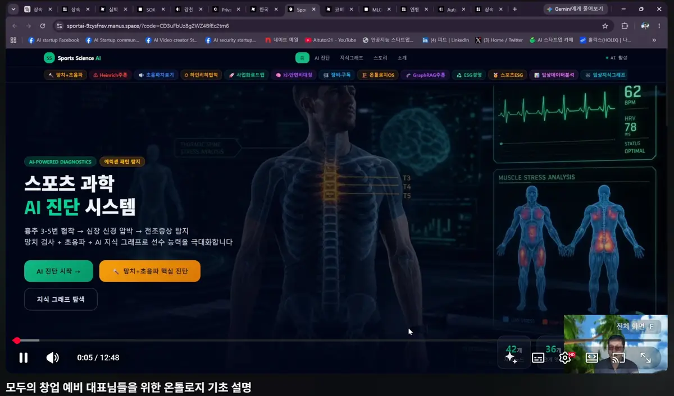Open the 피드 | LinkedIn bookmark
Viewport: 674px width, 396px height.
(x=445, y=40)
